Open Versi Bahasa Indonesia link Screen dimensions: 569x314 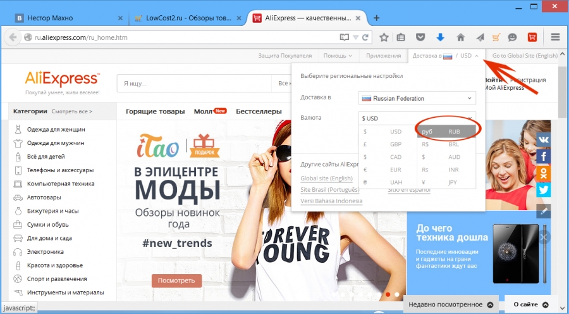(331, 201)
